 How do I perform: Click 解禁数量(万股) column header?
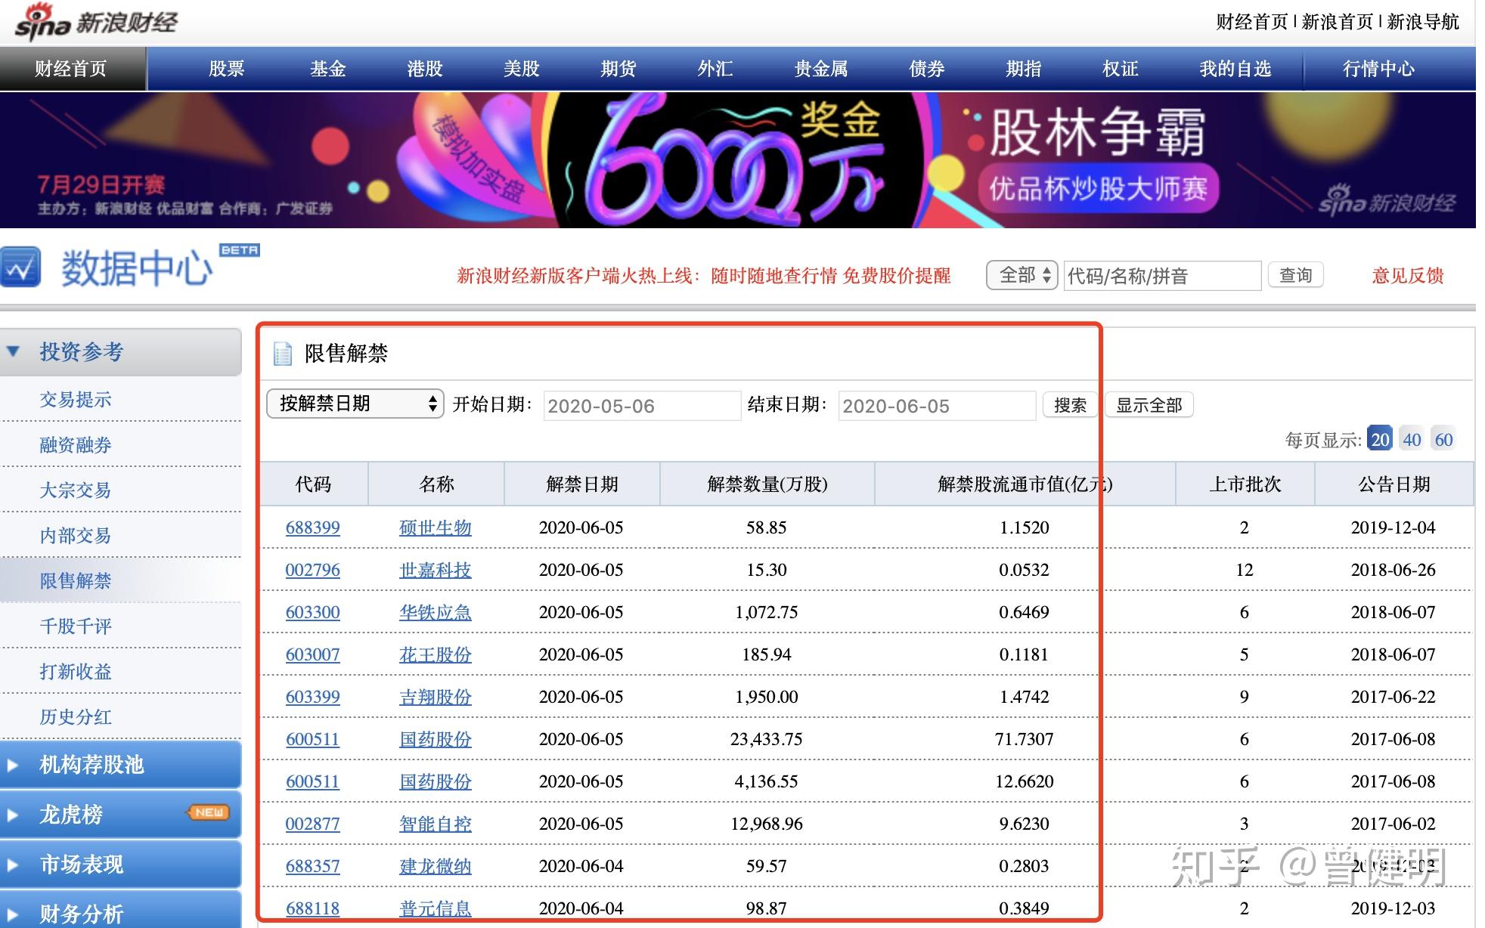pos(767,484)
